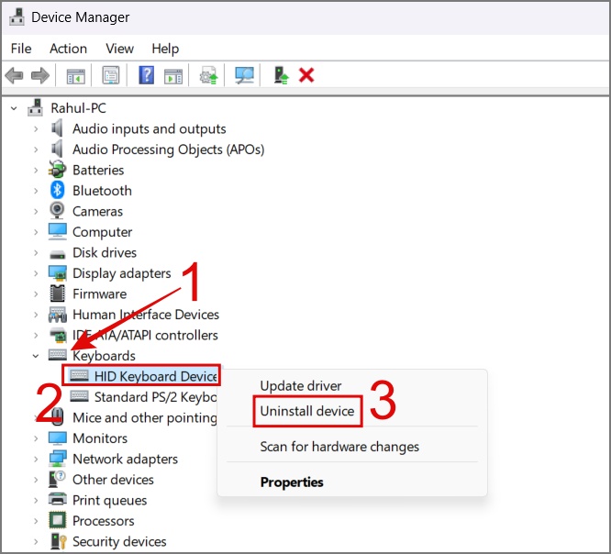Select the Firmware label
Viewport: 611px width, 554px height.
point(99,294)
